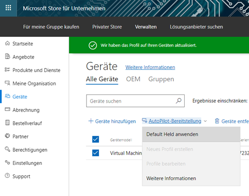
Task: Open Produkte und Dienste in sidebar
Action: (x=36, y=70)
